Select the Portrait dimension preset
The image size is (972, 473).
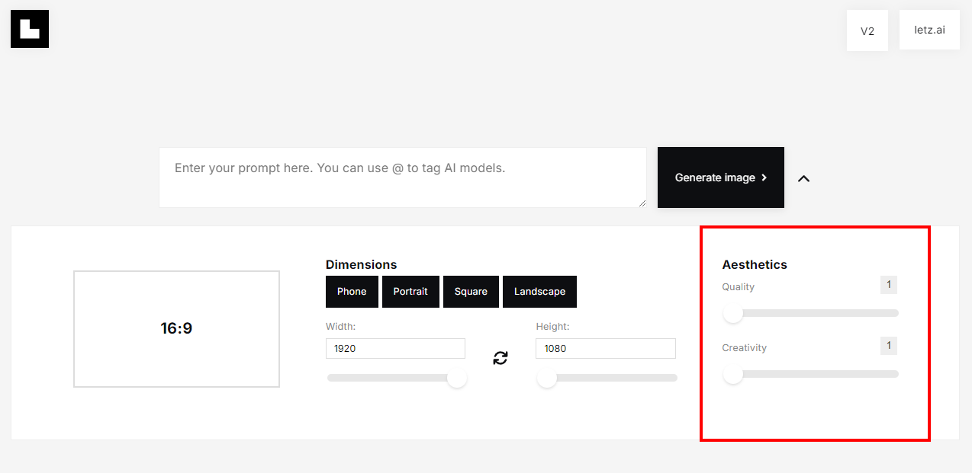410,292
